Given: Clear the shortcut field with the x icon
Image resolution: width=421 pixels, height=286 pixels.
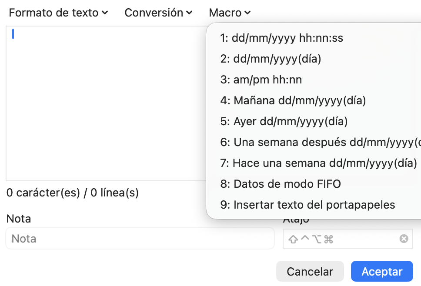Looking at the screenshot, I should (404, 239).
